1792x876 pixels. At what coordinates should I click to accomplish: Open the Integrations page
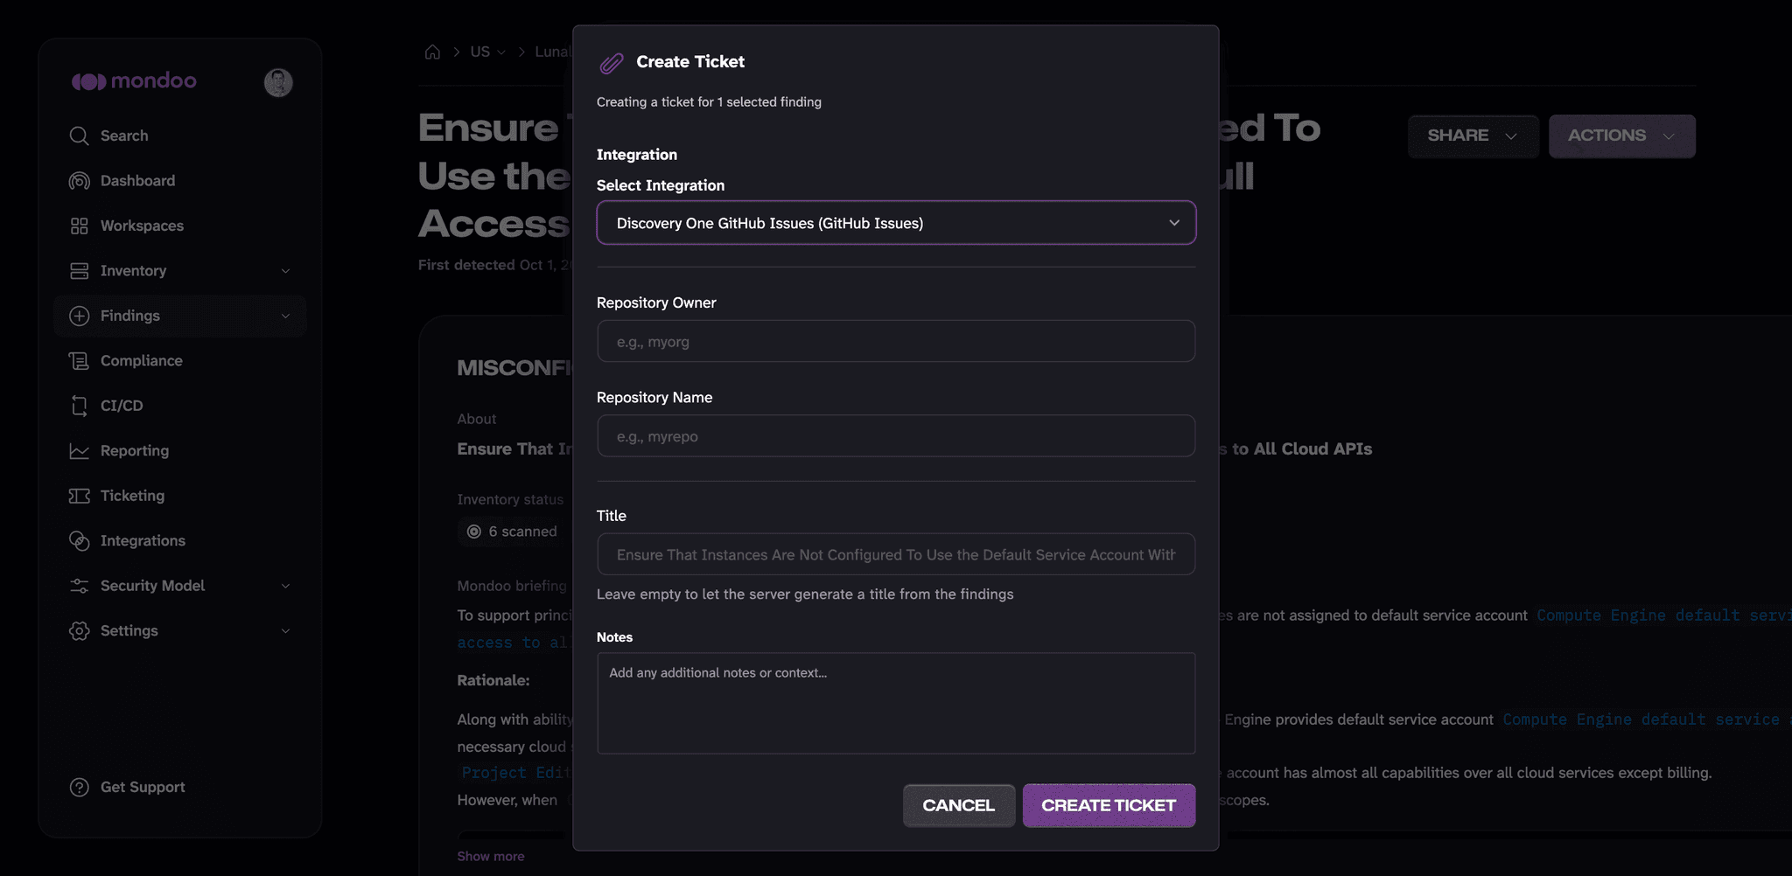point(143,541)
